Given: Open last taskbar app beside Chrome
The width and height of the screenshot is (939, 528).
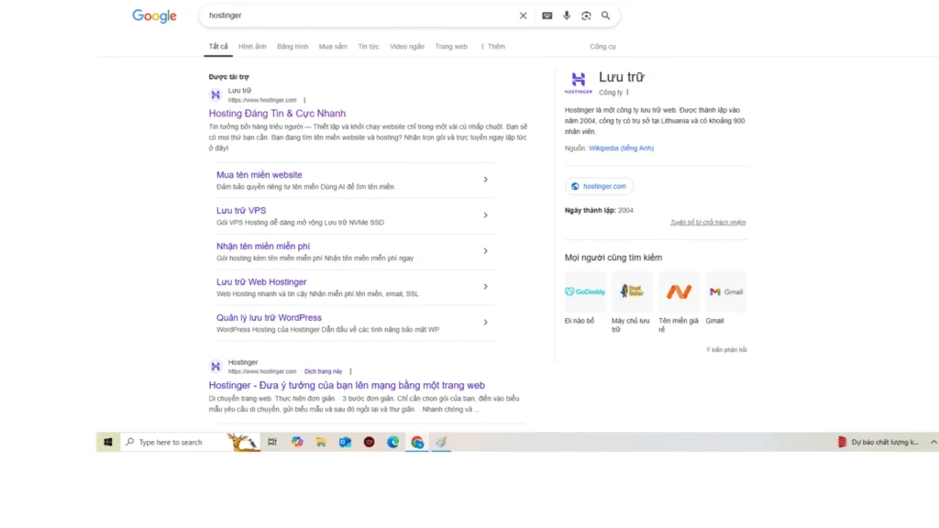Looking at the screenshot, I should coord(441,442).
